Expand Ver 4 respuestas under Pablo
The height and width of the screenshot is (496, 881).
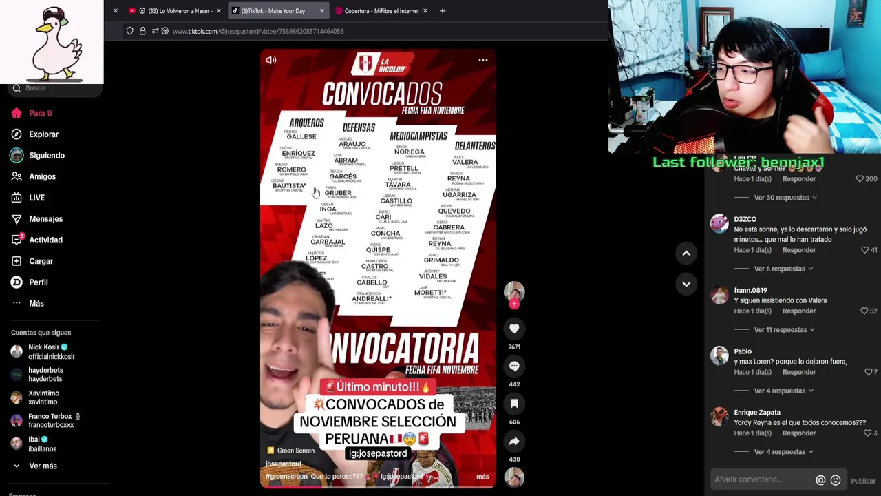(x=783, y=391)
